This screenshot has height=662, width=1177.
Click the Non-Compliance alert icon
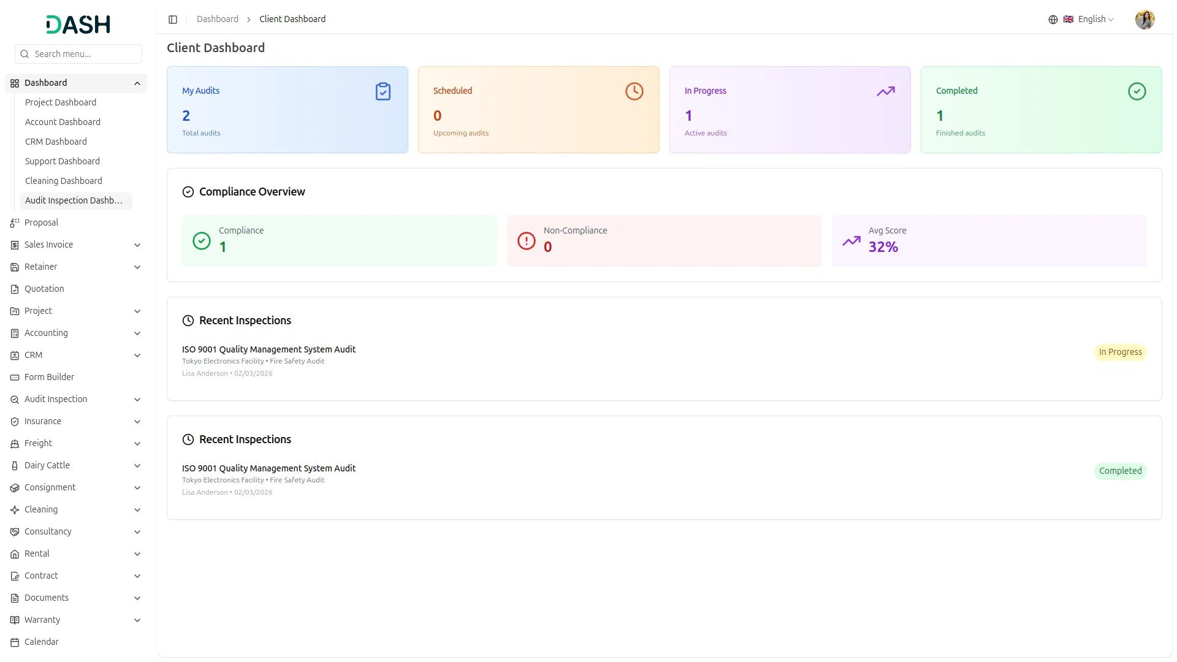click(x=526, y=241)
